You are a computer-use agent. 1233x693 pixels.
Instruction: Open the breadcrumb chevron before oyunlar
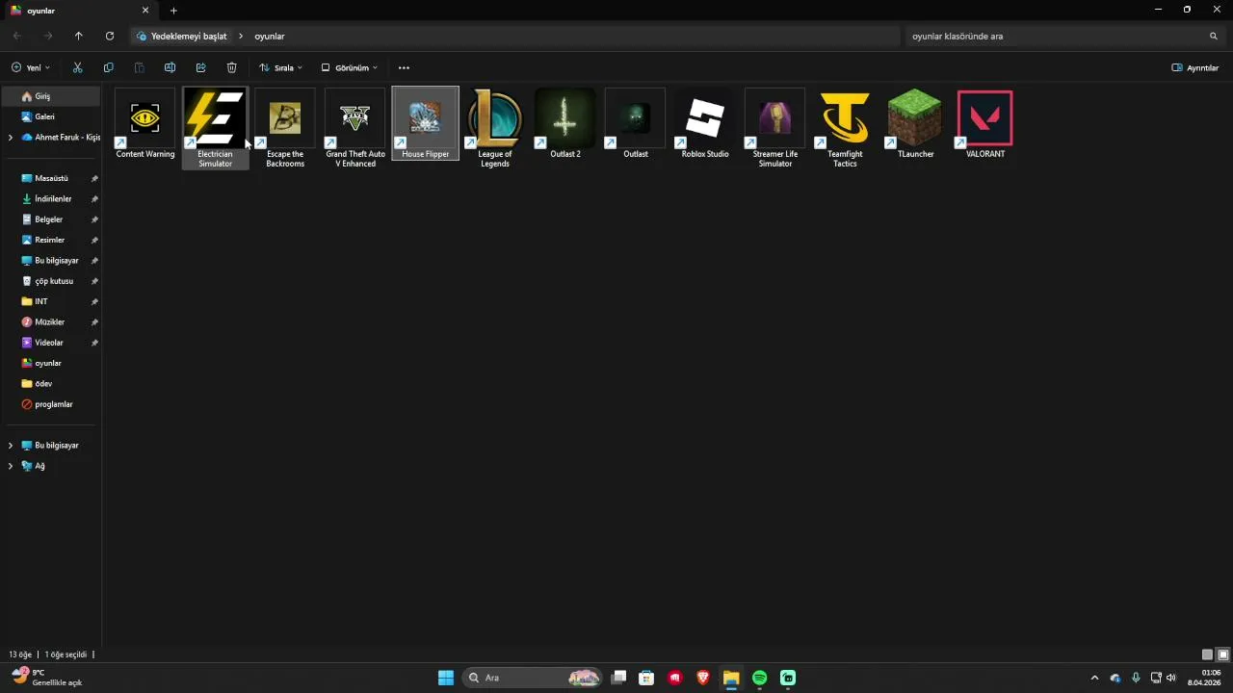click(x=241, y=36)
